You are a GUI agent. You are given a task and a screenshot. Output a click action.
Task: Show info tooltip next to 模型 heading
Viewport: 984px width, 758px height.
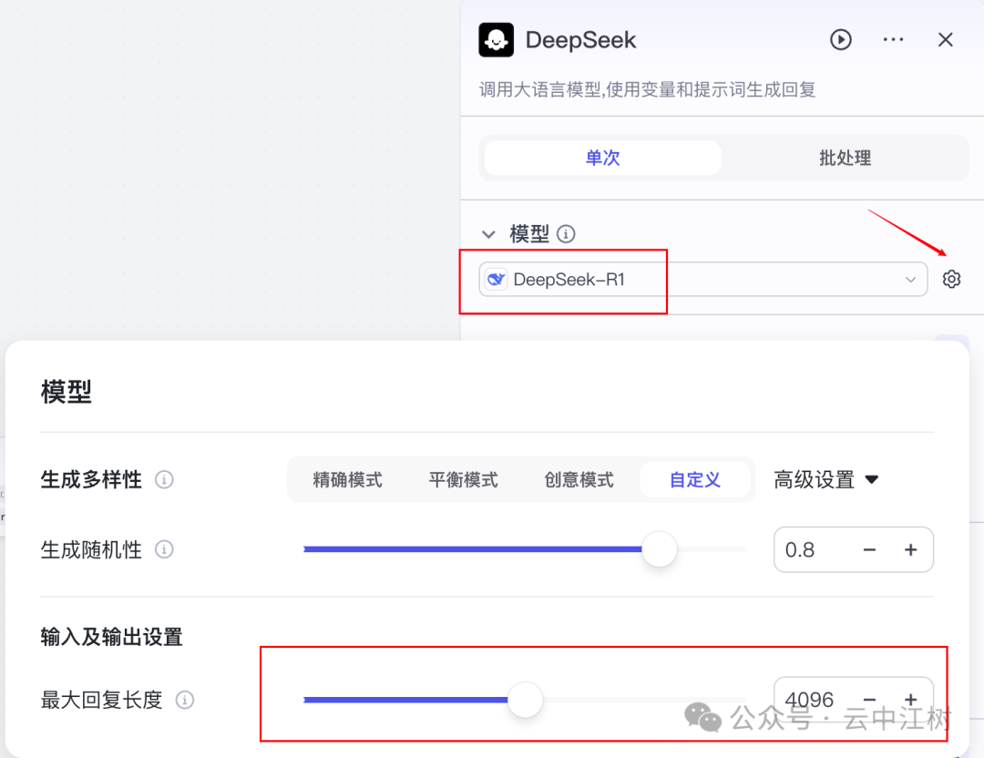(x=566, y=234)
